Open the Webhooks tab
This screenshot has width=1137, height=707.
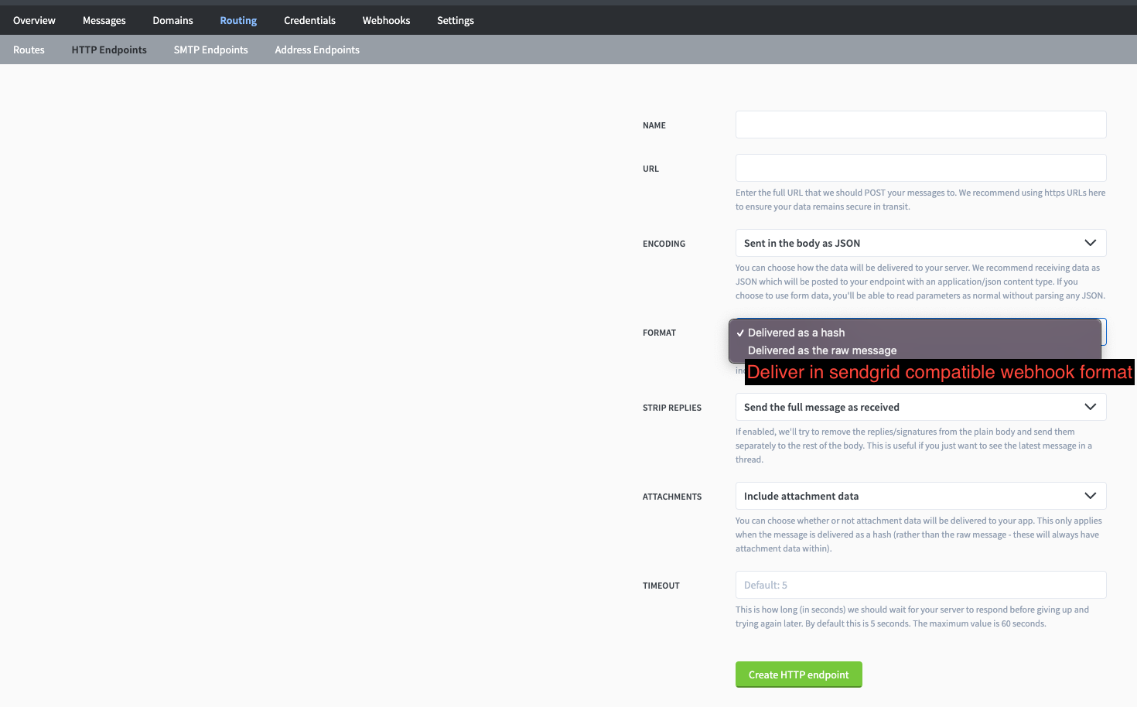386,20
